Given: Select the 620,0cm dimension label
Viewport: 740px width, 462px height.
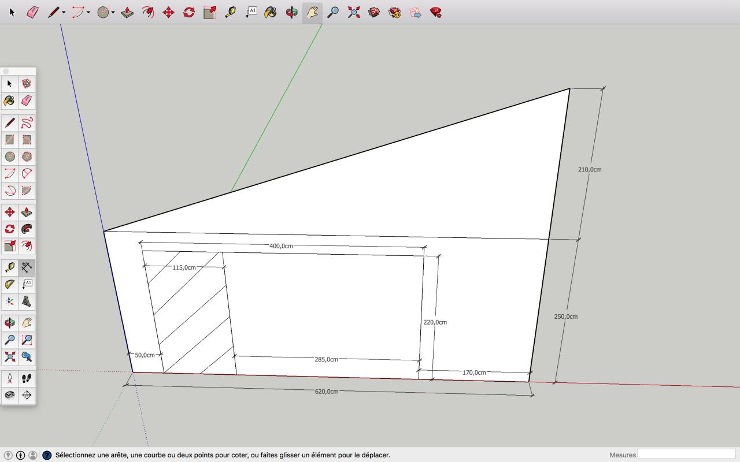Looking at the screenshot, I should (327, 392).
